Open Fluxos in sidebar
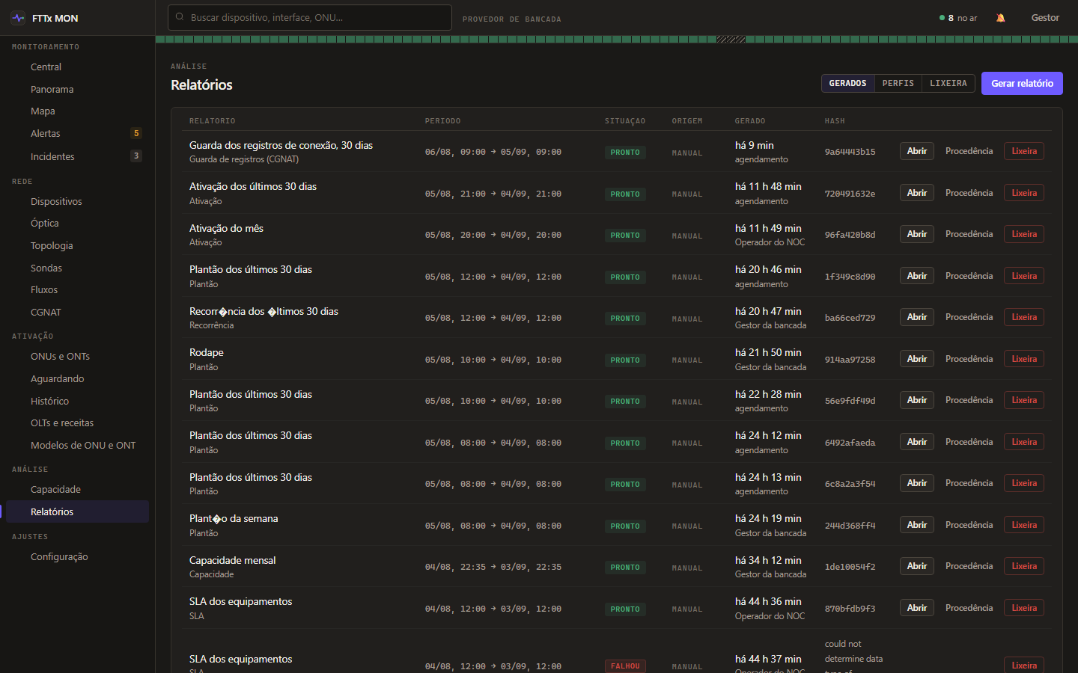The width and height of the screenshot is (1078, 673). tap(77, 290)
